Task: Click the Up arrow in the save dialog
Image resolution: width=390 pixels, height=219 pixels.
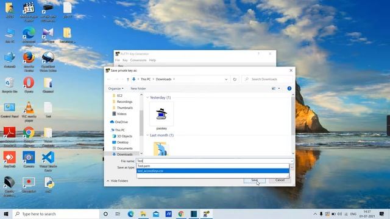Action: click(128, 79)
